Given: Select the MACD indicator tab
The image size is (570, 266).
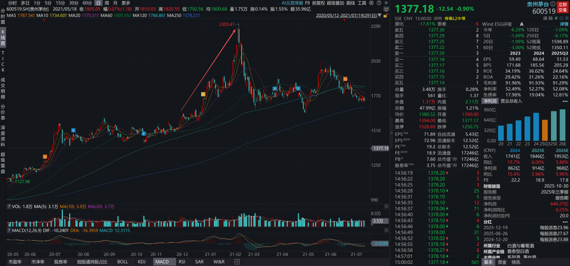Looking at the screenshot, I should (x=163, y=262).
